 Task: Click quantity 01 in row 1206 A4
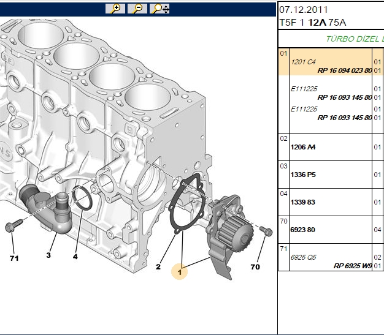click(x=377, y=147)
